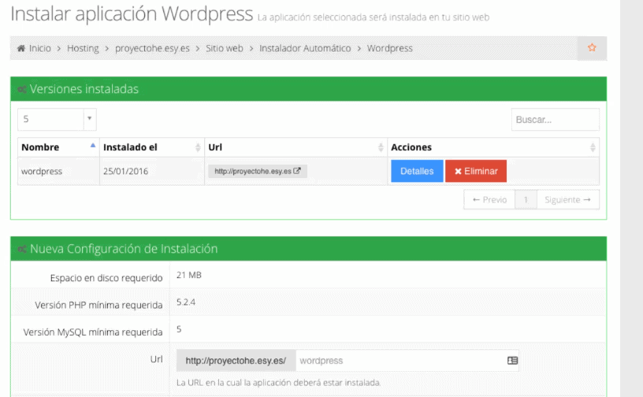Image resolution: width=643 pixels, height=397 pixels.
Task: Navigate to Sitio web breadcrumb
Action: [225, 48]
